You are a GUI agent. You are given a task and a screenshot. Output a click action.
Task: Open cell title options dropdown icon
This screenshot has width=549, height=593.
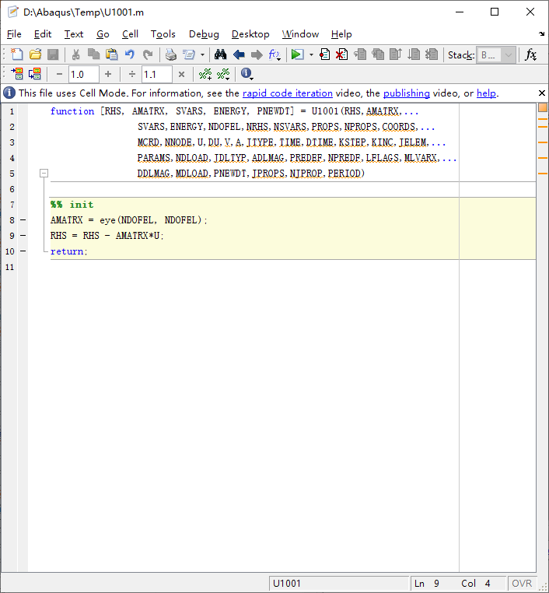coord(223,74)
